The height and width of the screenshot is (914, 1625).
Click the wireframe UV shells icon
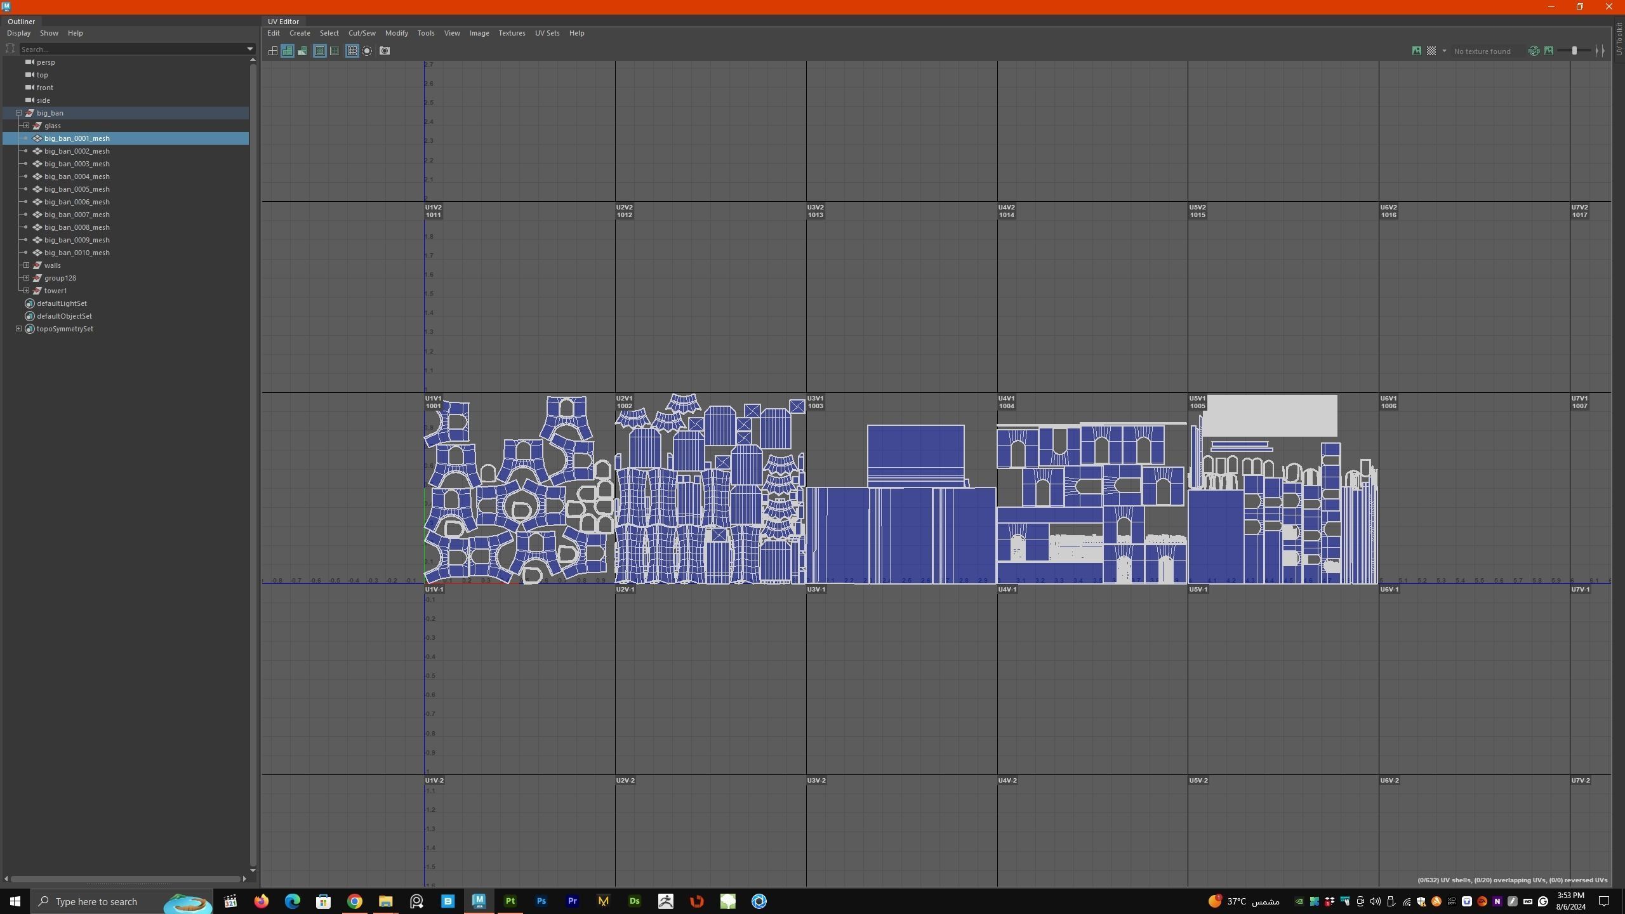click(x=272, y=51)
